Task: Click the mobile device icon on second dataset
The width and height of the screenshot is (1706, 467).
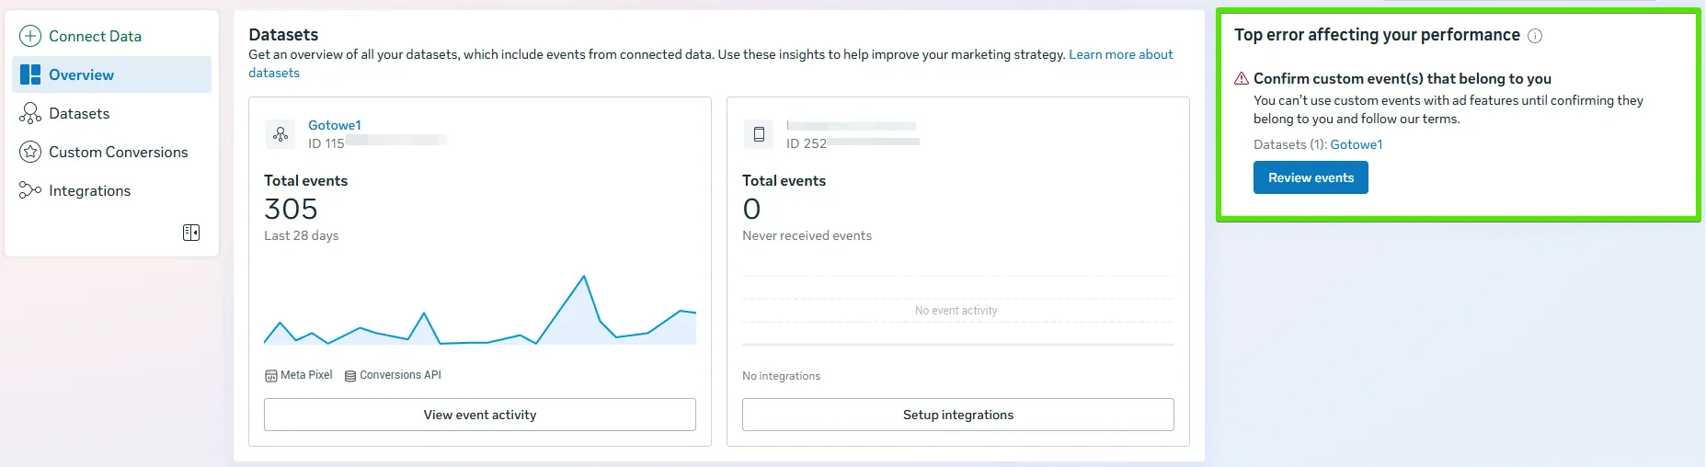Action: pos(759,134)
